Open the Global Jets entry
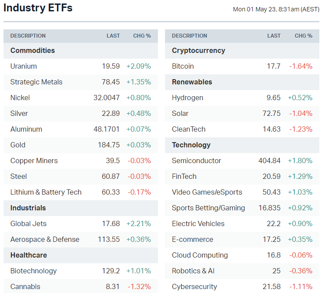Screen dimensions: 322x293 click(x=29, y=223)
